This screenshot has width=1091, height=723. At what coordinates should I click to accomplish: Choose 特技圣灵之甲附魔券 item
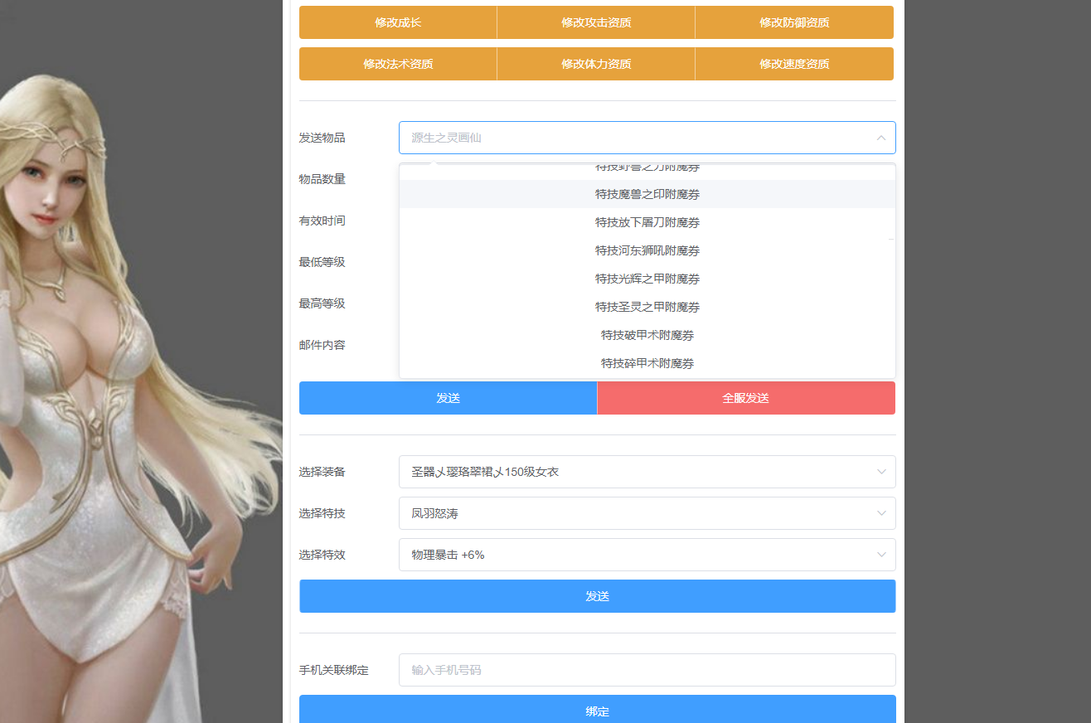click(647, 307)
